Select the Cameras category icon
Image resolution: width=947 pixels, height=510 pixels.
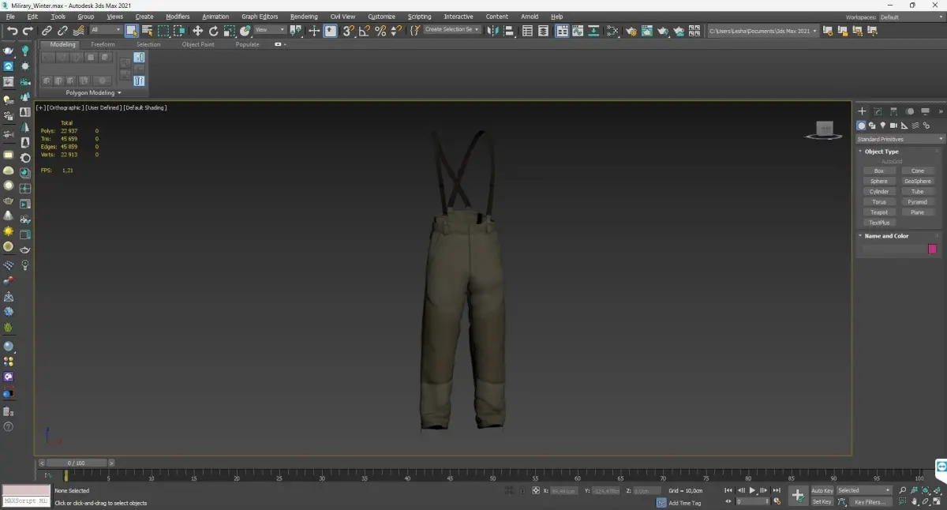(893, 126)
